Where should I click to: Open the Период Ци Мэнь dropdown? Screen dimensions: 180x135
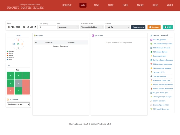pyautogui.click(x=92, y=27)
